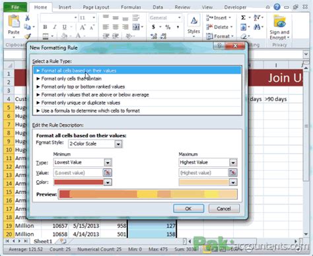Click range selector for Minimum value
Viewport: 313px width, 256px height.
point(108,173)
